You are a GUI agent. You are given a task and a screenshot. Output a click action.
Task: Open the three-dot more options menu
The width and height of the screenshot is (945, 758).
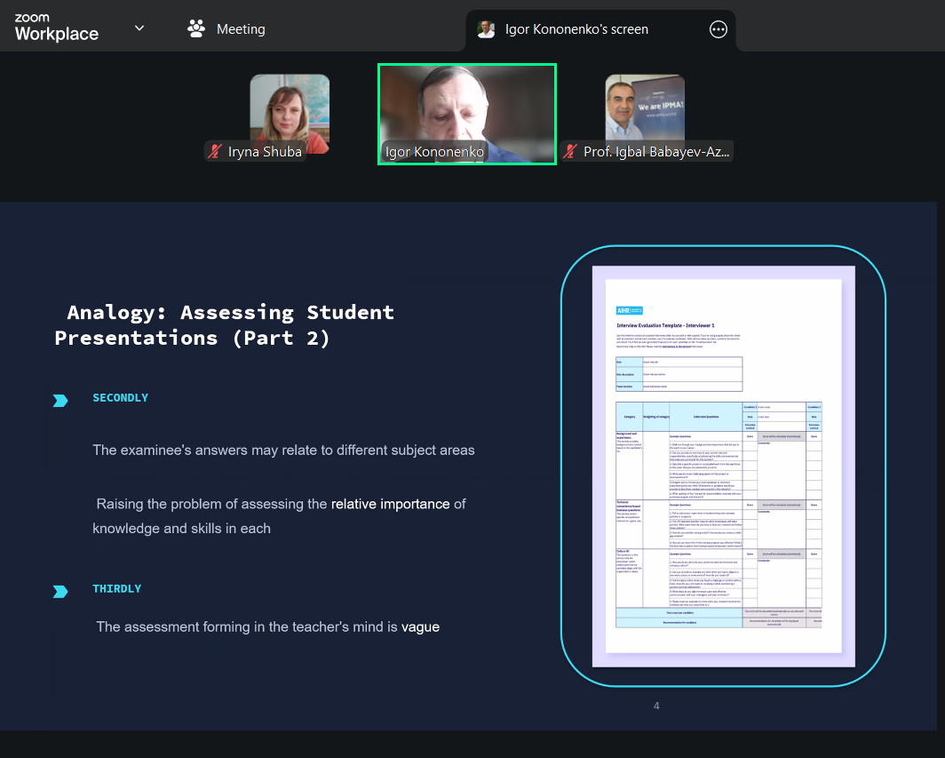[719, 29]
